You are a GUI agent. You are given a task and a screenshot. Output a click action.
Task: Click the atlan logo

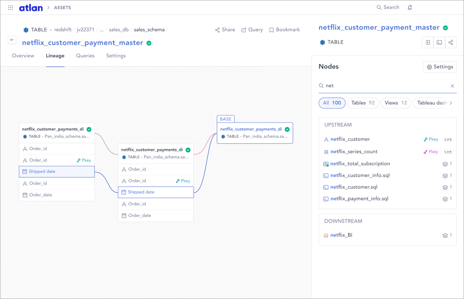tap(31, 8)
